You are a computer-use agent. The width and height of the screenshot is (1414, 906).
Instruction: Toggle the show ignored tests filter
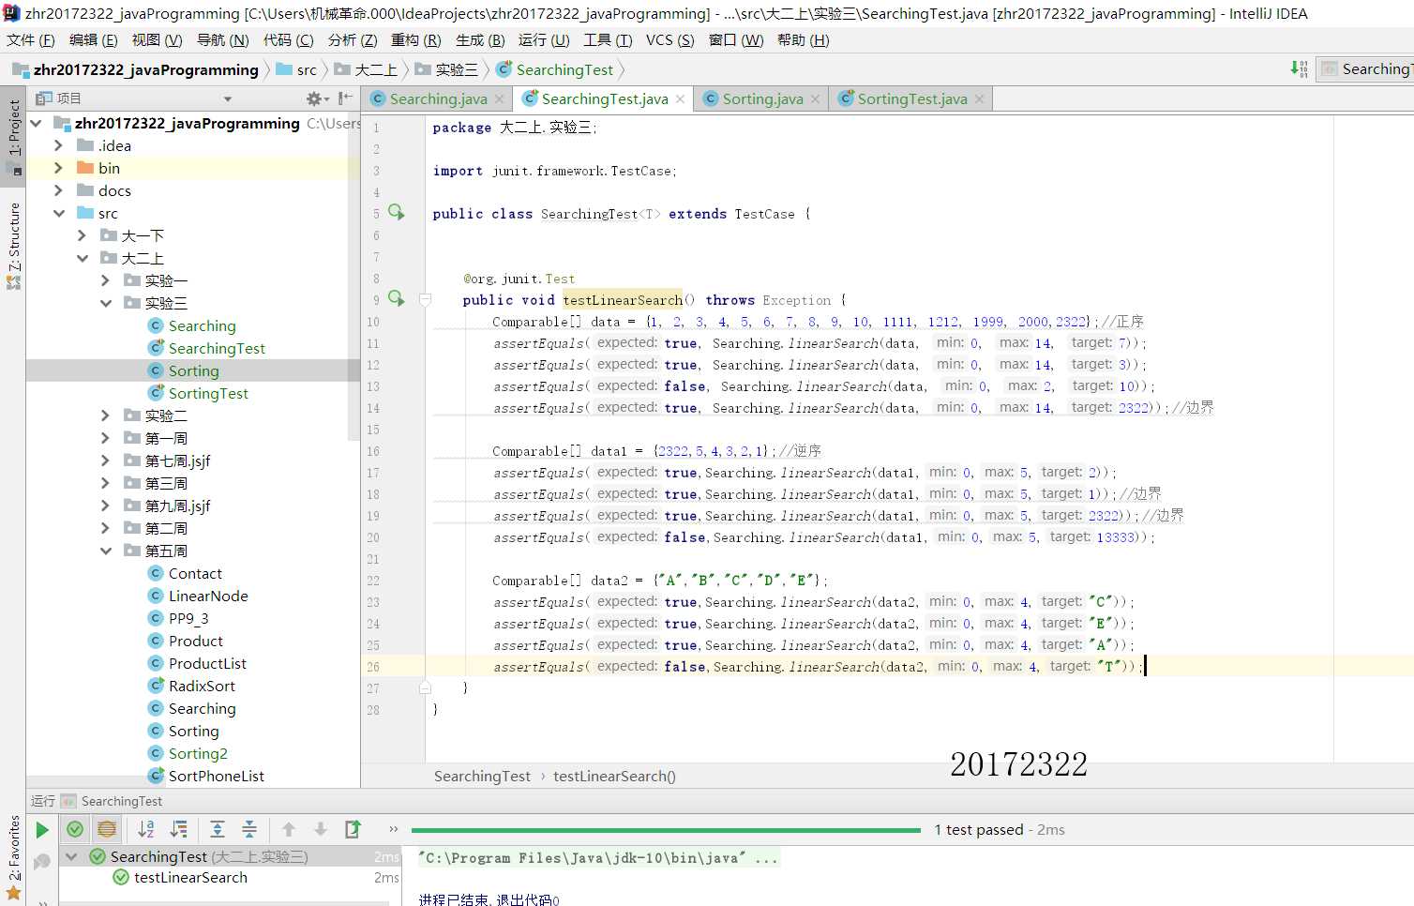[x=107, y=830]
